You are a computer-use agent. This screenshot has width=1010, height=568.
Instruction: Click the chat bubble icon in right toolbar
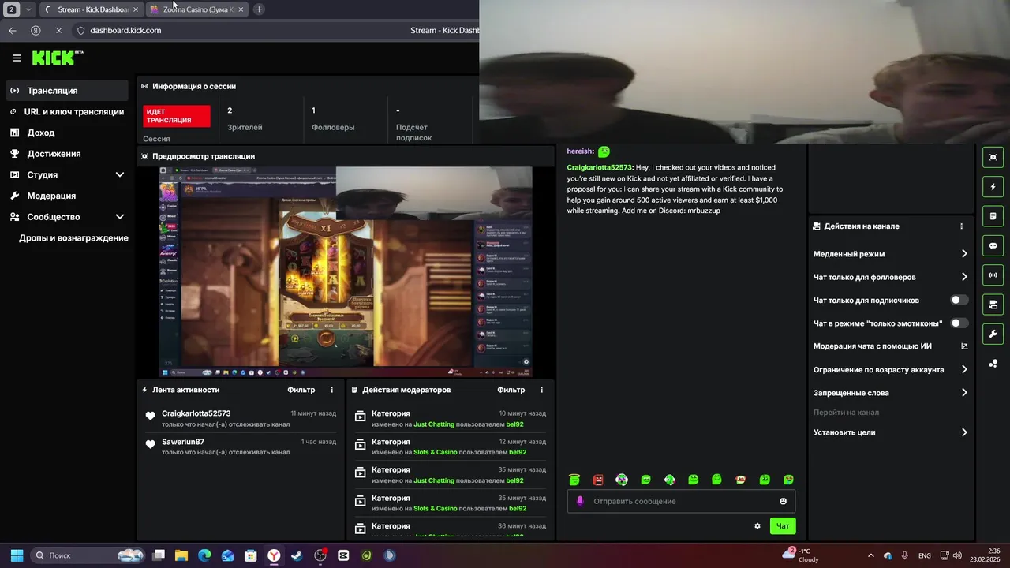[993, 245]
